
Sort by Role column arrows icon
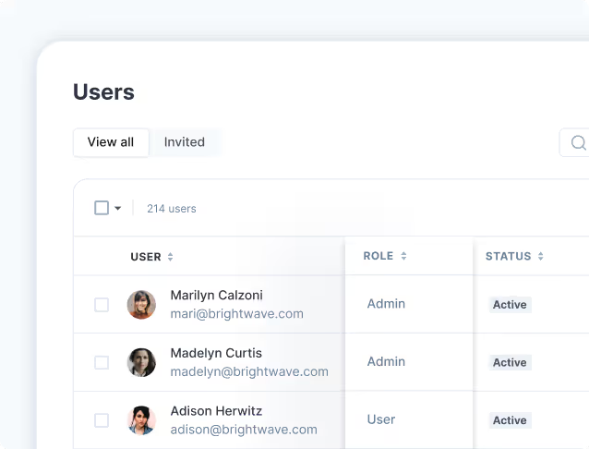click(x=403, y=256)
